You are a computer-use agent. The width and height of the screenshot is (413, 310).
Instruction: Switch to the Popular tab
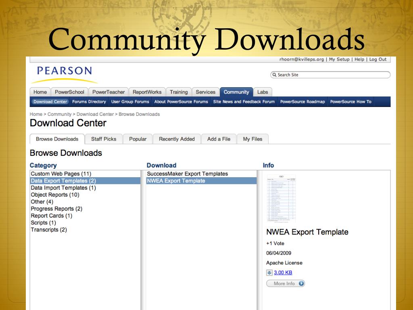(x=138, y=139)
